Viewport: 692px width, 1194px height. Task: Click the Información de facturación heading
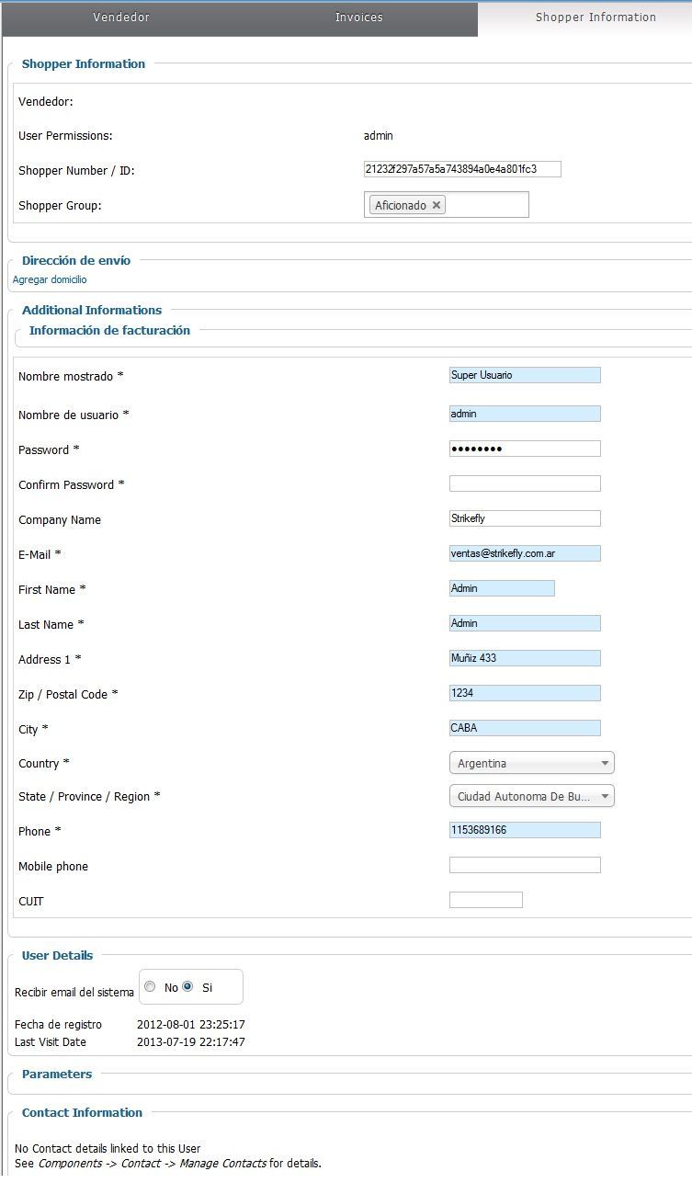[109, 330]
